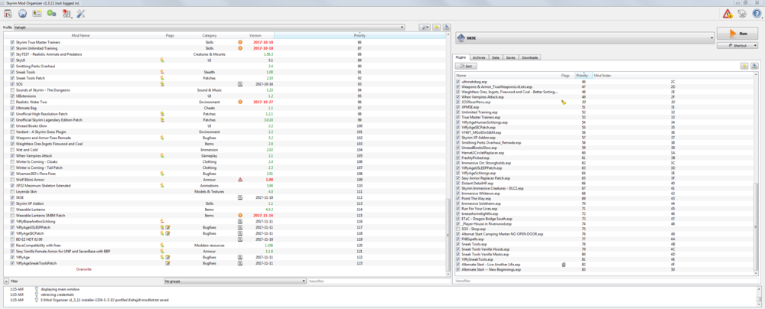Sort mod list by Category column header
Viewport: 765px width, 309px height.
tap(210, 36)
